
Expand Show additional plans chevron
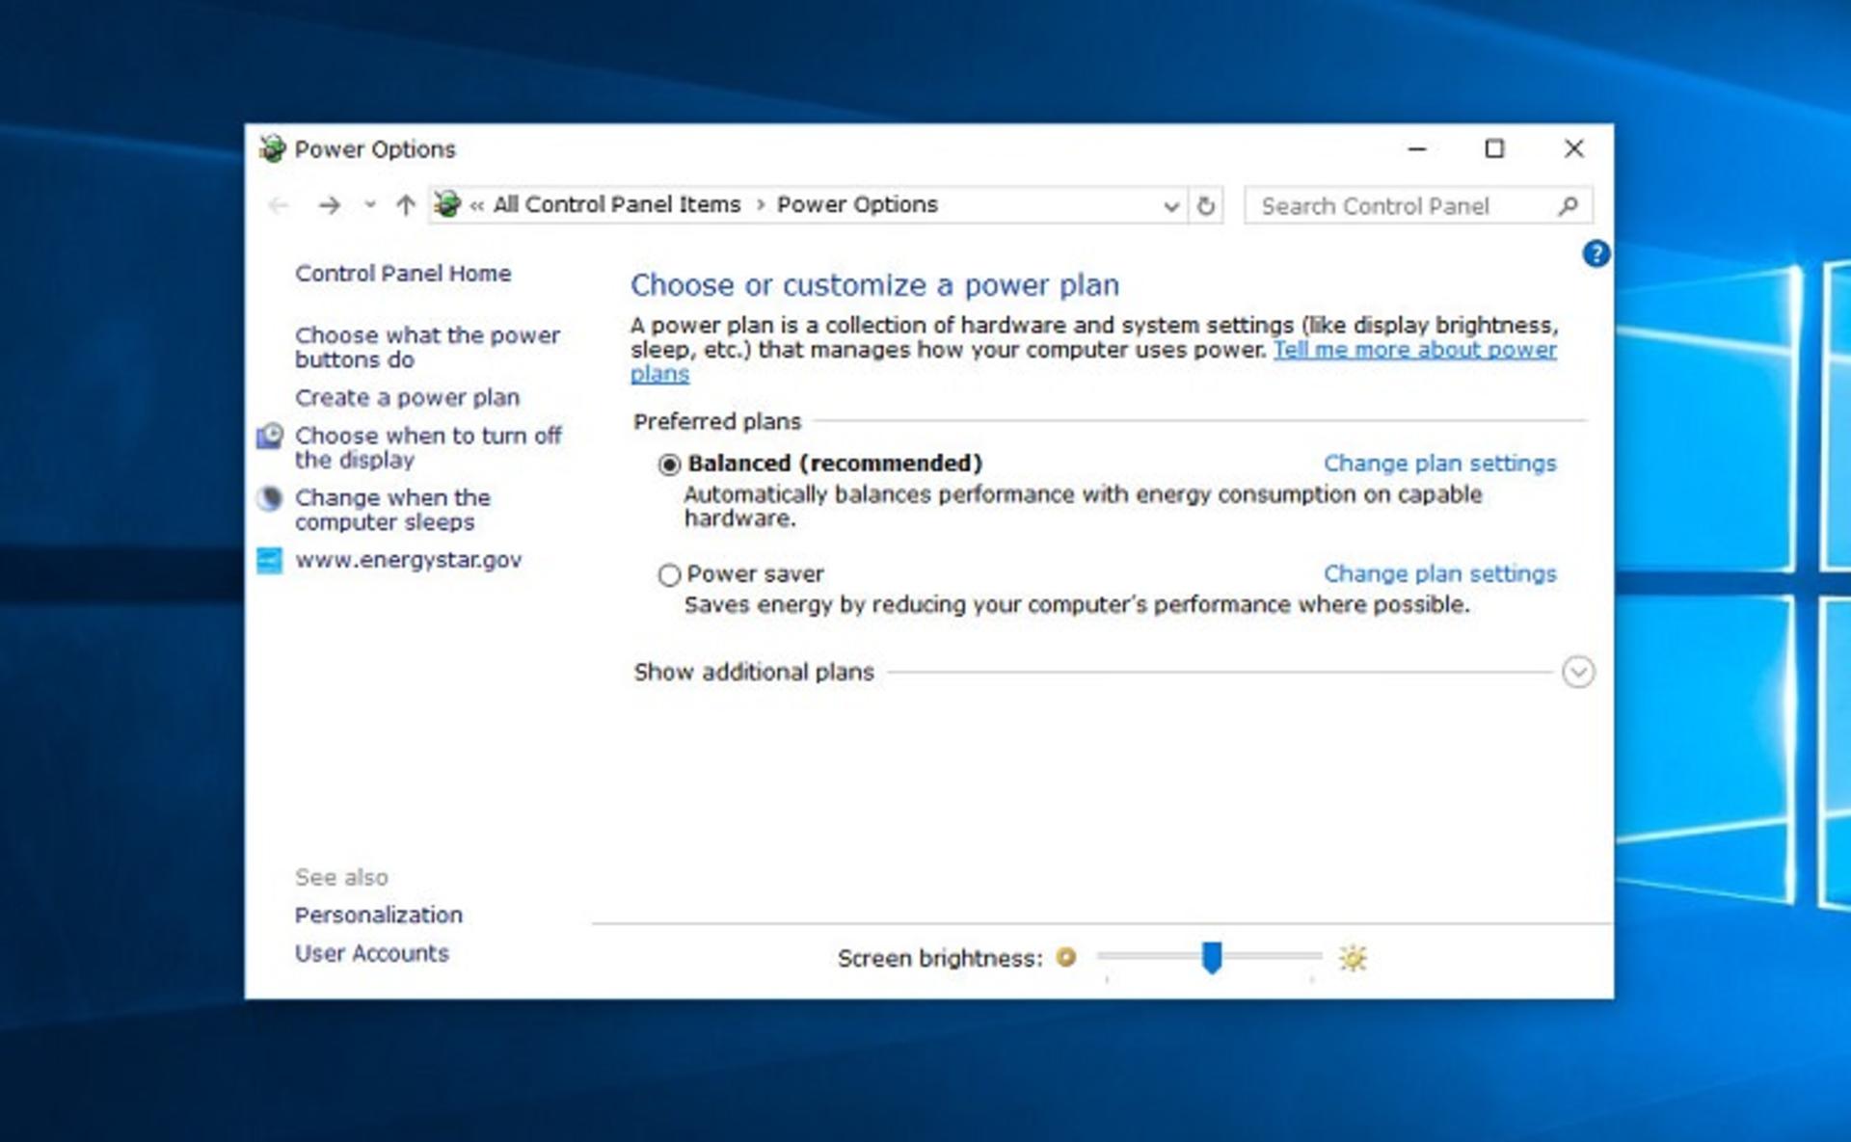pos(1578,672)
